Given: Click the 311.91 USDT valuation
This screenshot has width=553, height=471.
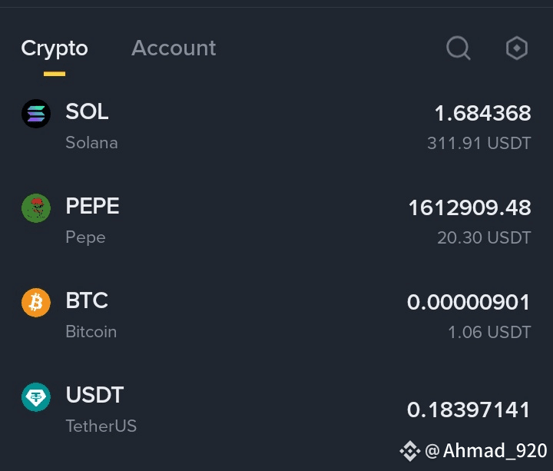Looking at the screenshot, I should (479, 143).
